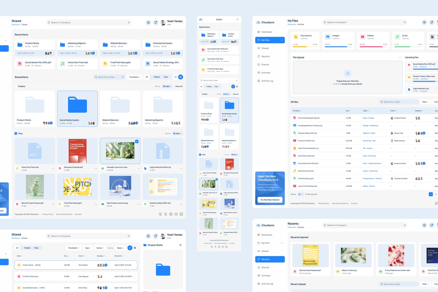The height and width of the screenshot is (292, 438).
Task: Open options for Business Proposal.pdf file
Action: click(x=96, y=168)
